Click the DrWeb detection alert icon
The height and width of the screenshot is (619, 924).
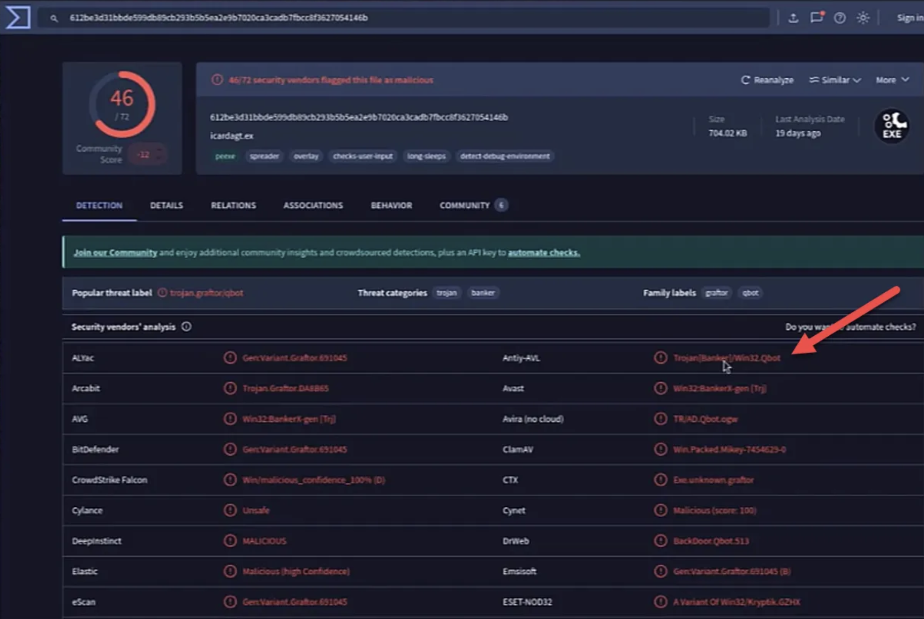tap(661, 541)
